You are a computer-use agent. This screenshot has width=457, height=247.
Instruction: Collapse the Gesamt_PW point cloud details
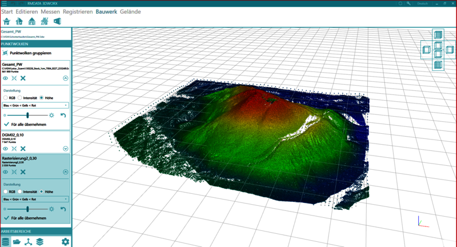coord(65,78)
